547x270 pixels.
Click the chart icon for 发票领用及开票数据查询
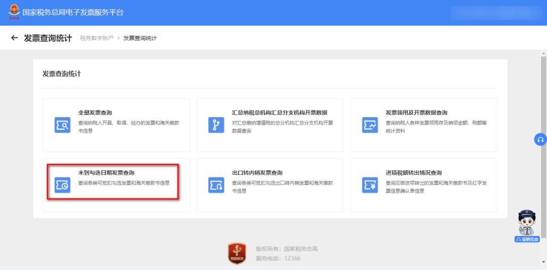pos(370,125)
